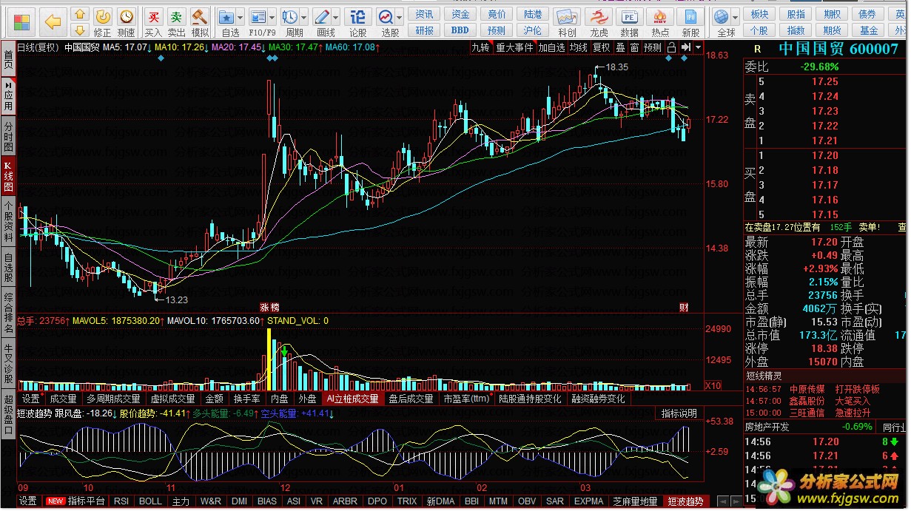Click 房地产开发 sector label

tap(767, 427)
